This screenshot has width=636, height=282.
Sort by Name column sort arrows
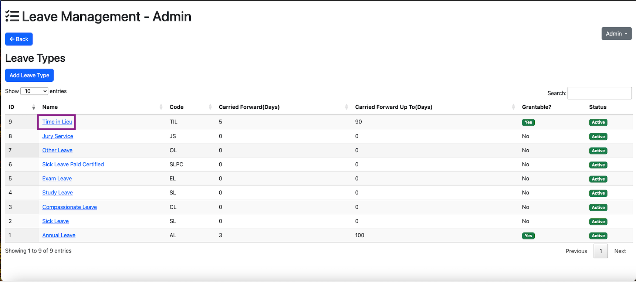click(x=161, y=107)
